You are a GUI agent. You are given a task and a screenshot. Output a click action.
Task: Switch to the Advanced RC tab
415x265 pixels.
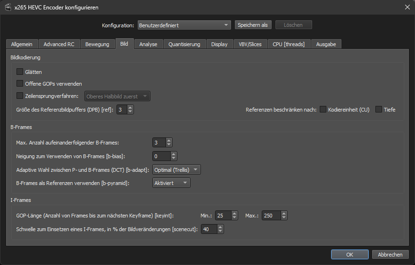coord(59,44)
